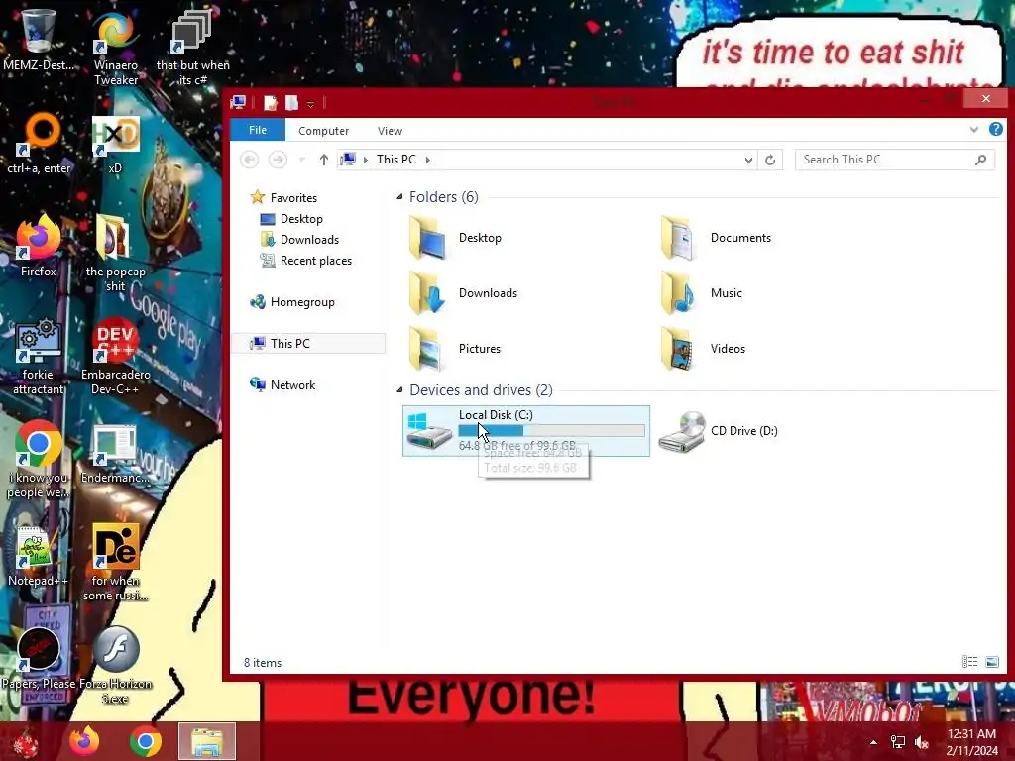Expand the arrow after This PC breadcrumb
Screen dimensions: 1015x761
click(428, 160)
